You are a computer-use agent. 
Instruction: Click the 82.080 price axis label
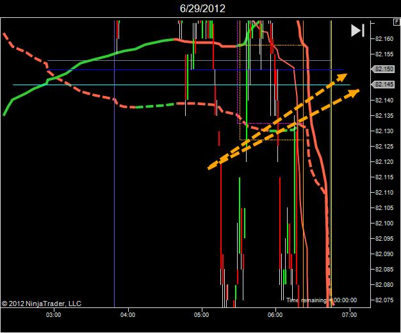coord(384,284)
